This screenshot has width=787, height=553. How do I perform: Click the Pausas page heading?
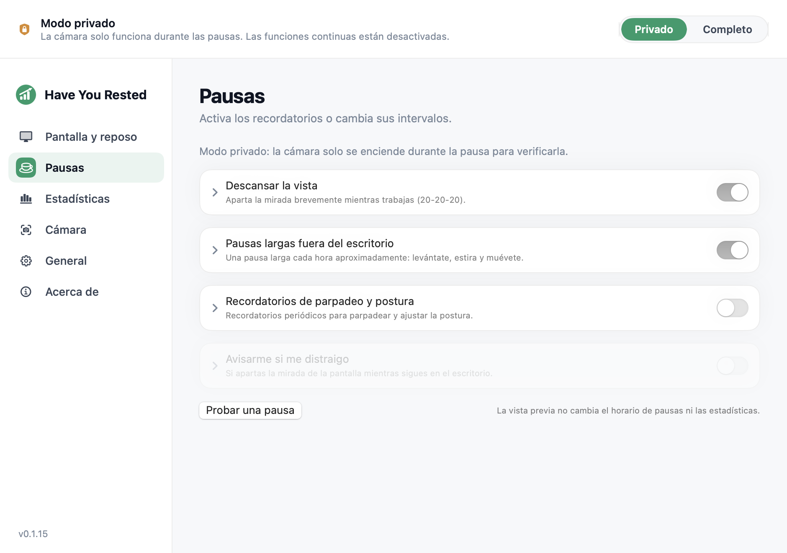coord(232,96)
